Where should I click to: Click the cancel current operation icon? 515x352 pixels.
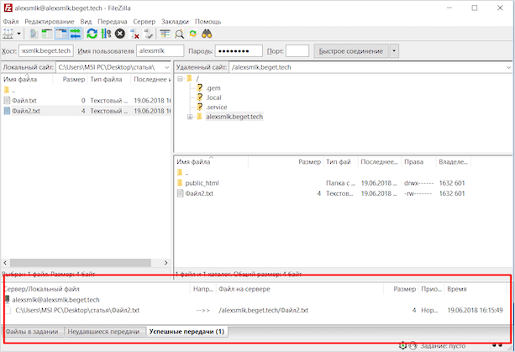120,34
